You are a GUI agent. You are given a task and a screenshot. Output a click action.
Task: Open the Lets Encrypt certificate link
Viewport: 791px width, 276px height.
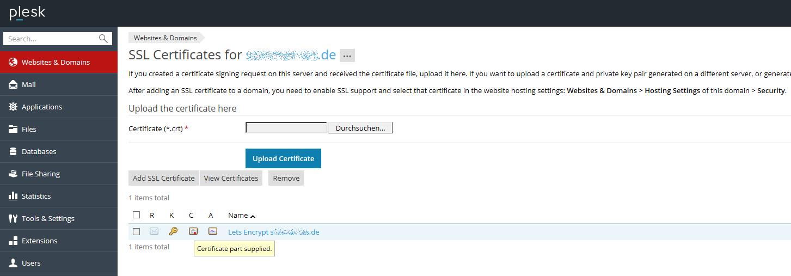[273, 232]
